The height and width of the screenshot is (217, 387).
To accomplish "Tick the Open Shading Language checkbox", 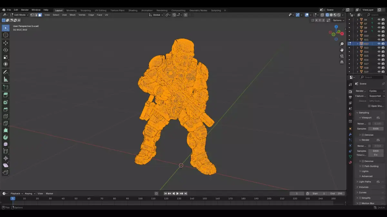I will click(369, 106).
